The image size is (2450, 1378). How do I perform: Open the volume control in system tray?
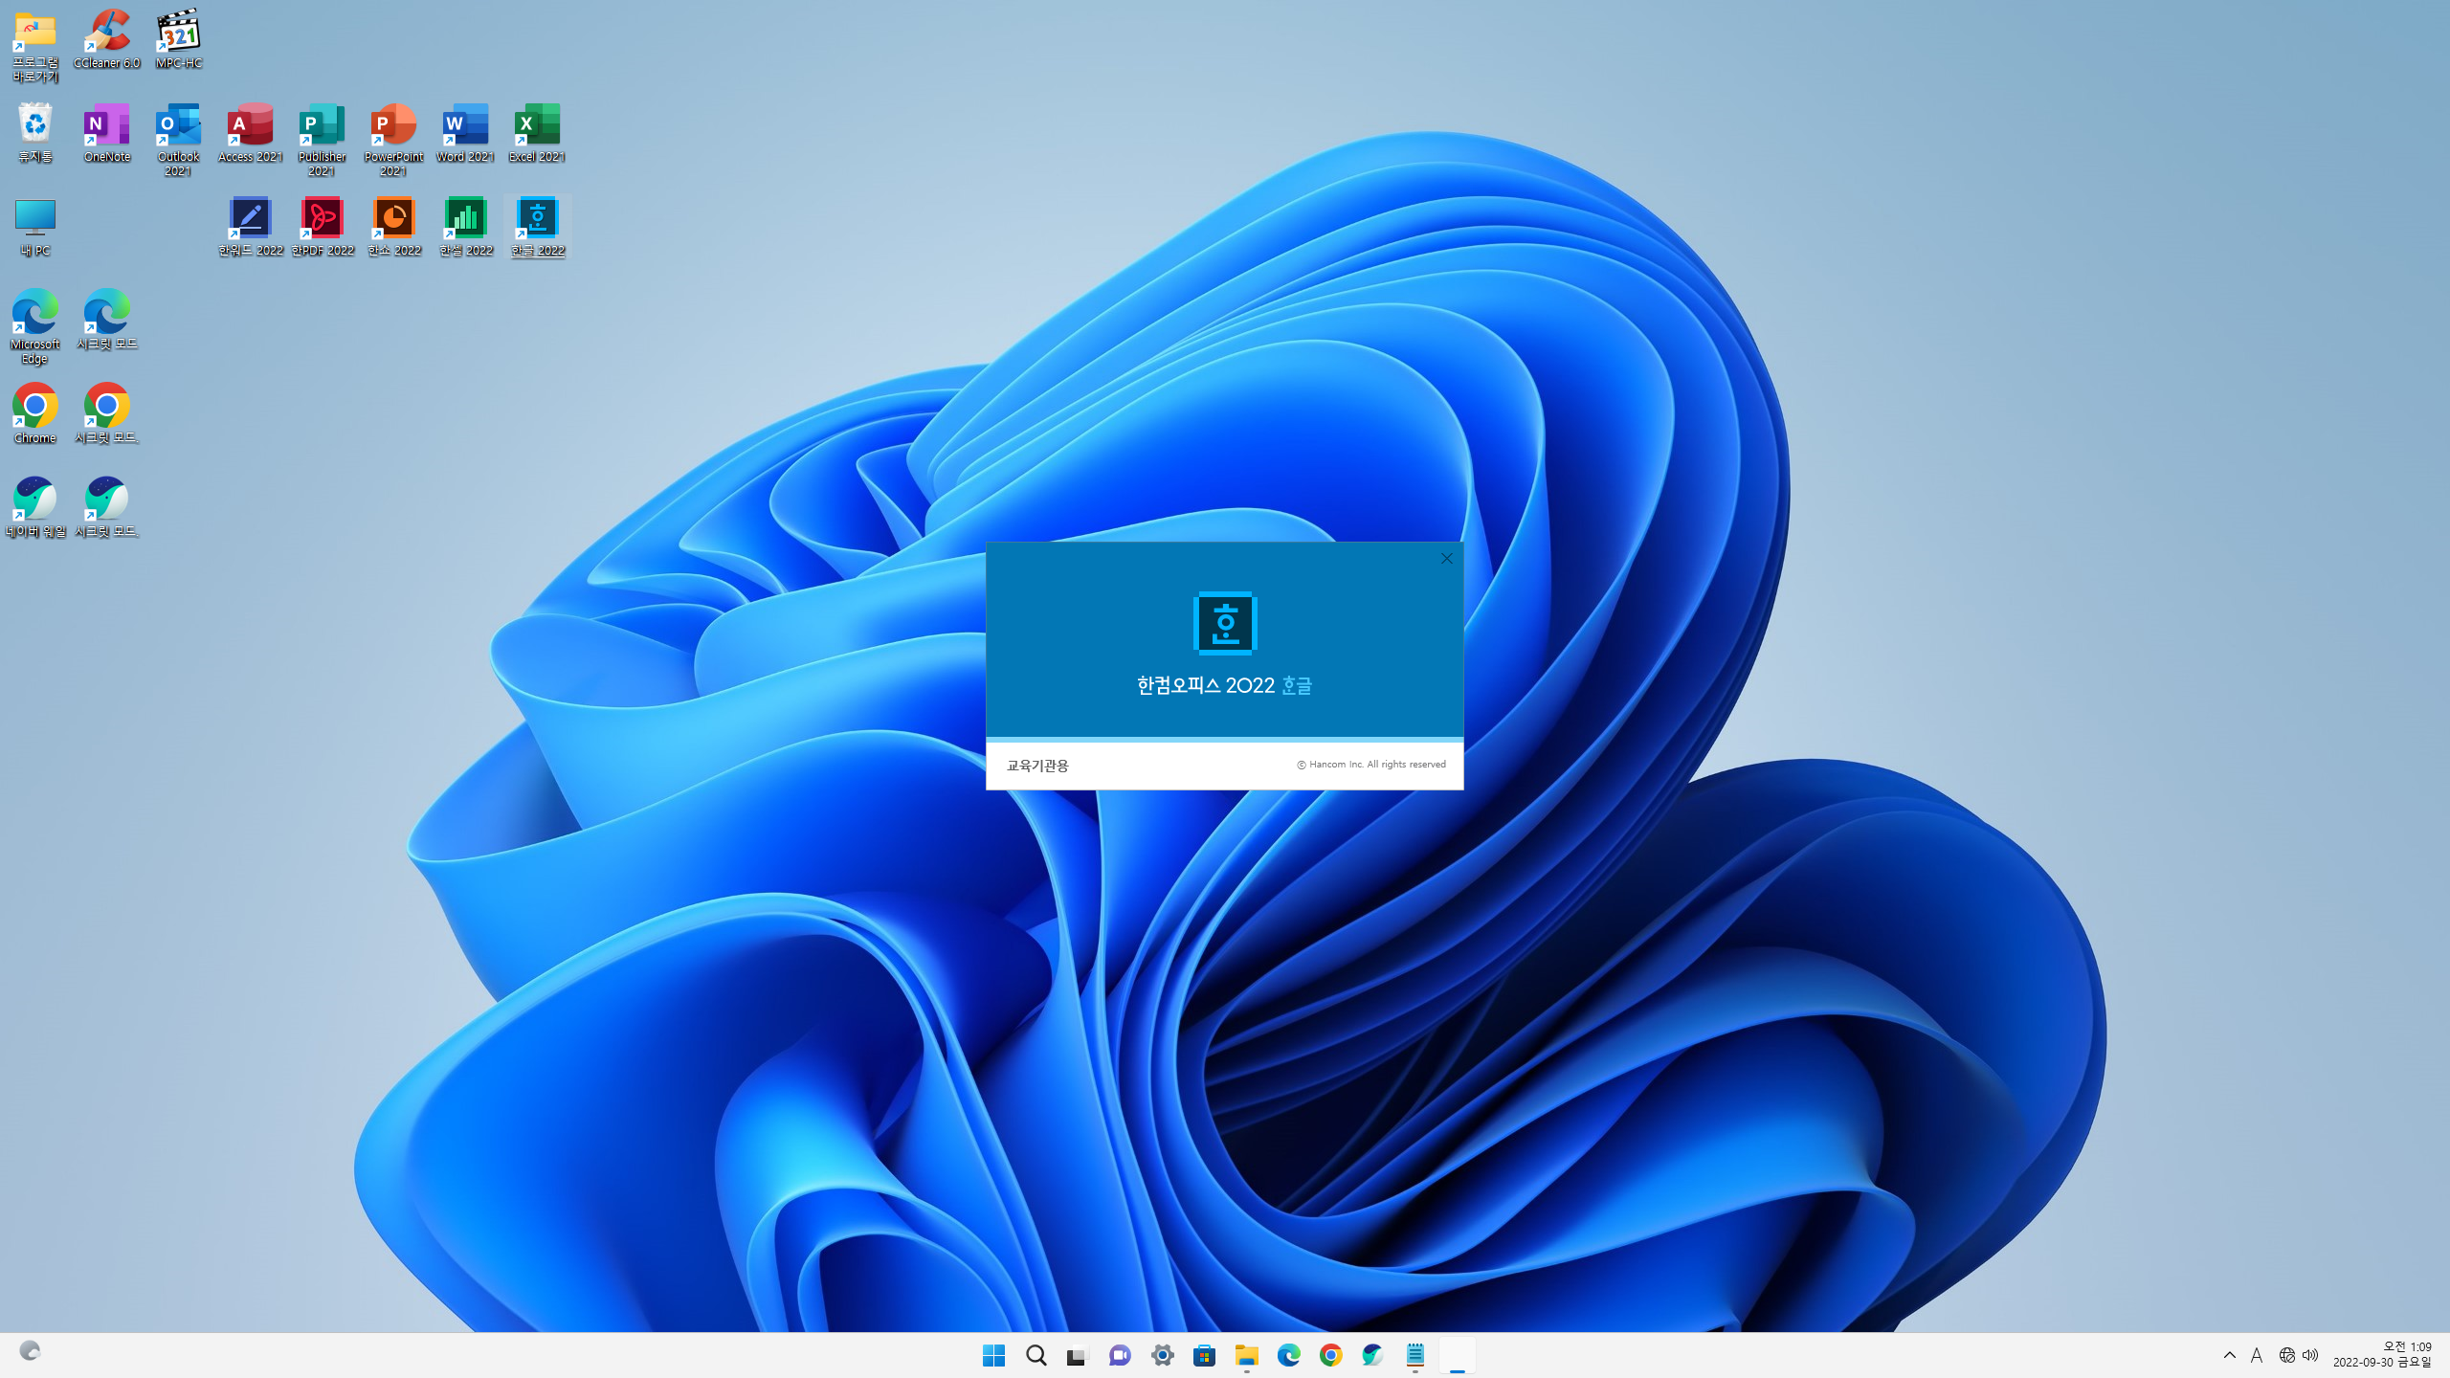click(x=2310, y=1355)
